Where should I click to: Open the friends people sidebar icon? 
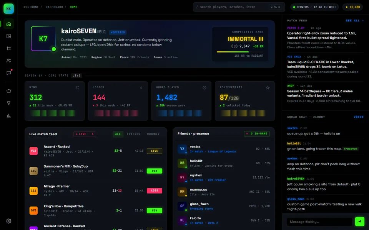pyautogui.click(x=9, y=61)
